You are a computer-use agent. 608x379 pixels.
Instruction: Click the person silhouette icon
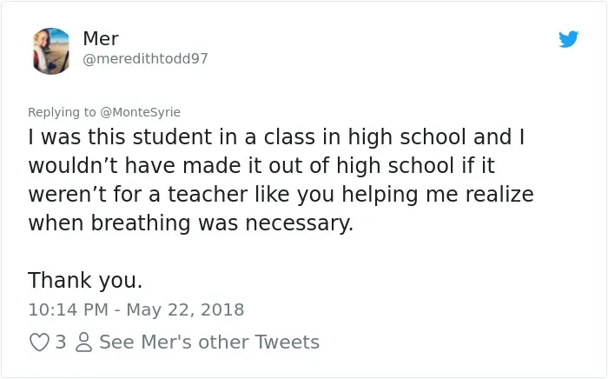[x=83, y=342]
